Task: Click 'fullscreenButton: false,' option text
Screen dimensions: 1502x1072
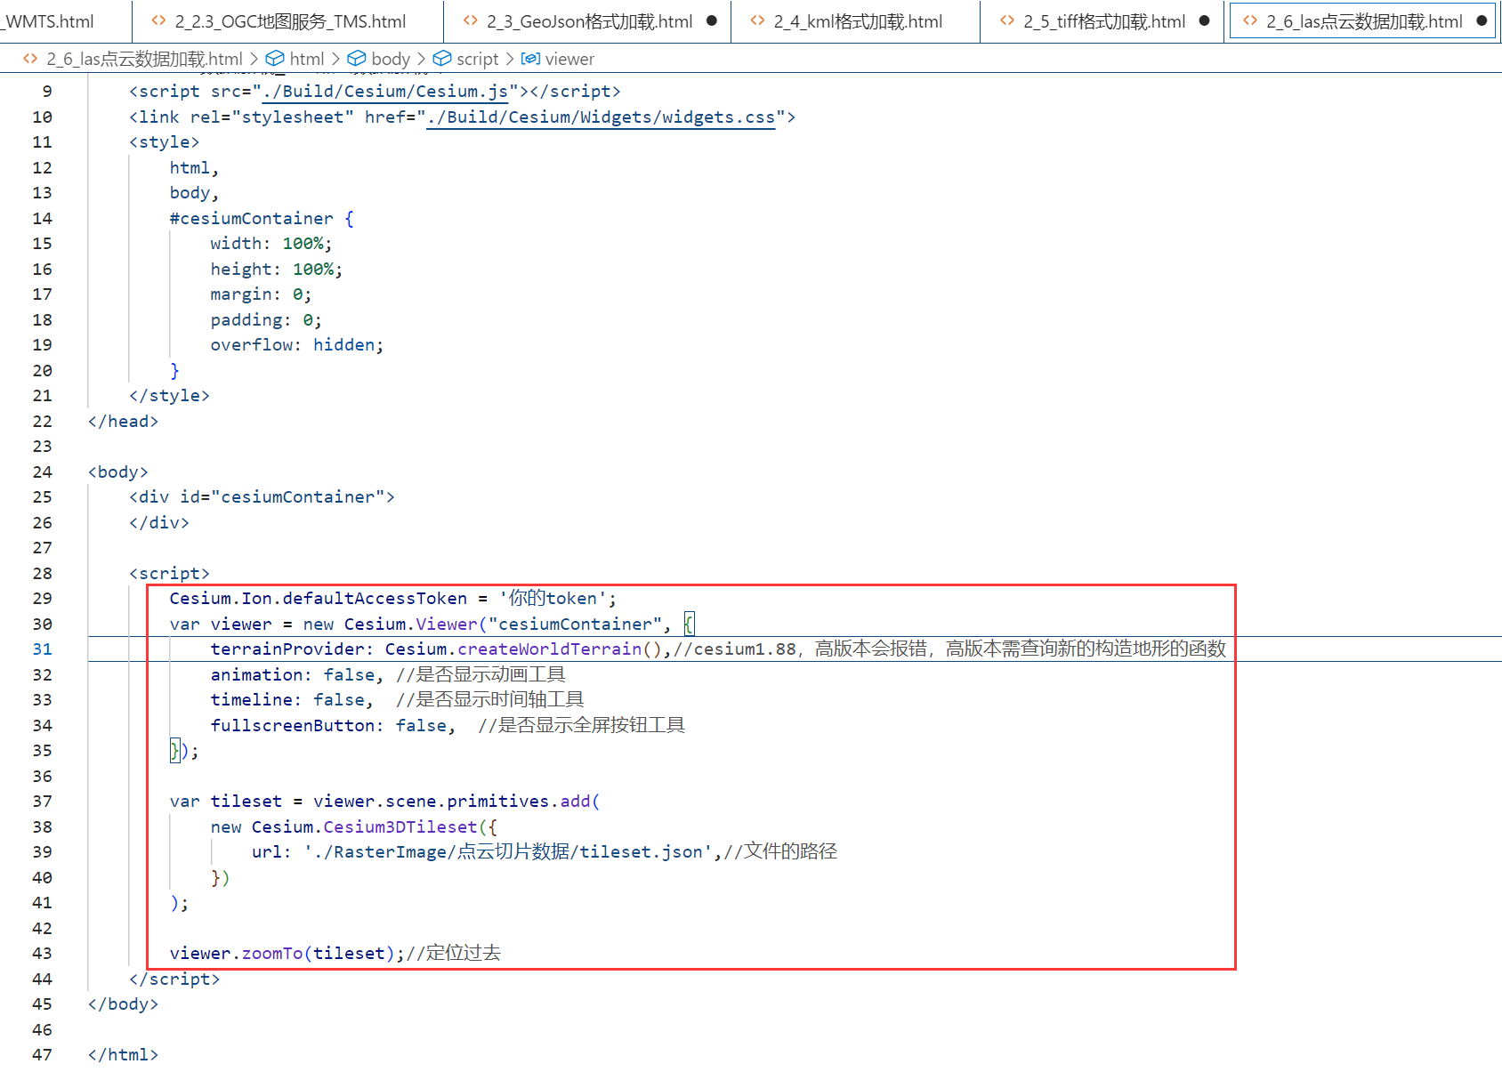Action: tap(333, 726)
